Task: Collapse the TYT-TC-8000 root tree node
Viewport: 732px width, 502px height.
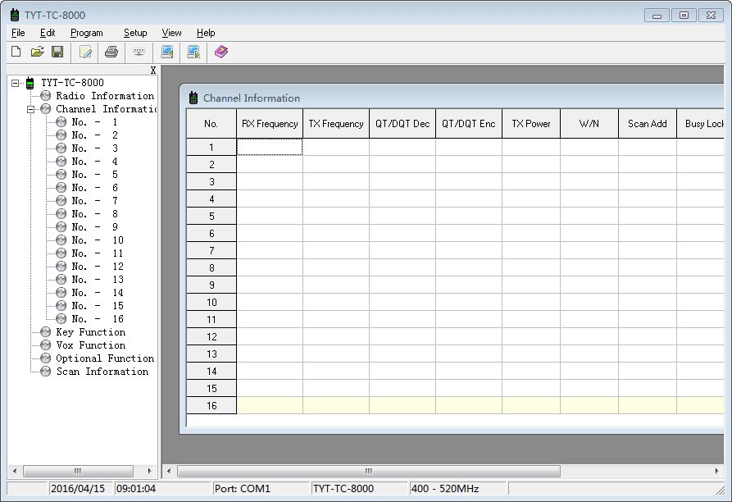Action: tap(16, 83)
